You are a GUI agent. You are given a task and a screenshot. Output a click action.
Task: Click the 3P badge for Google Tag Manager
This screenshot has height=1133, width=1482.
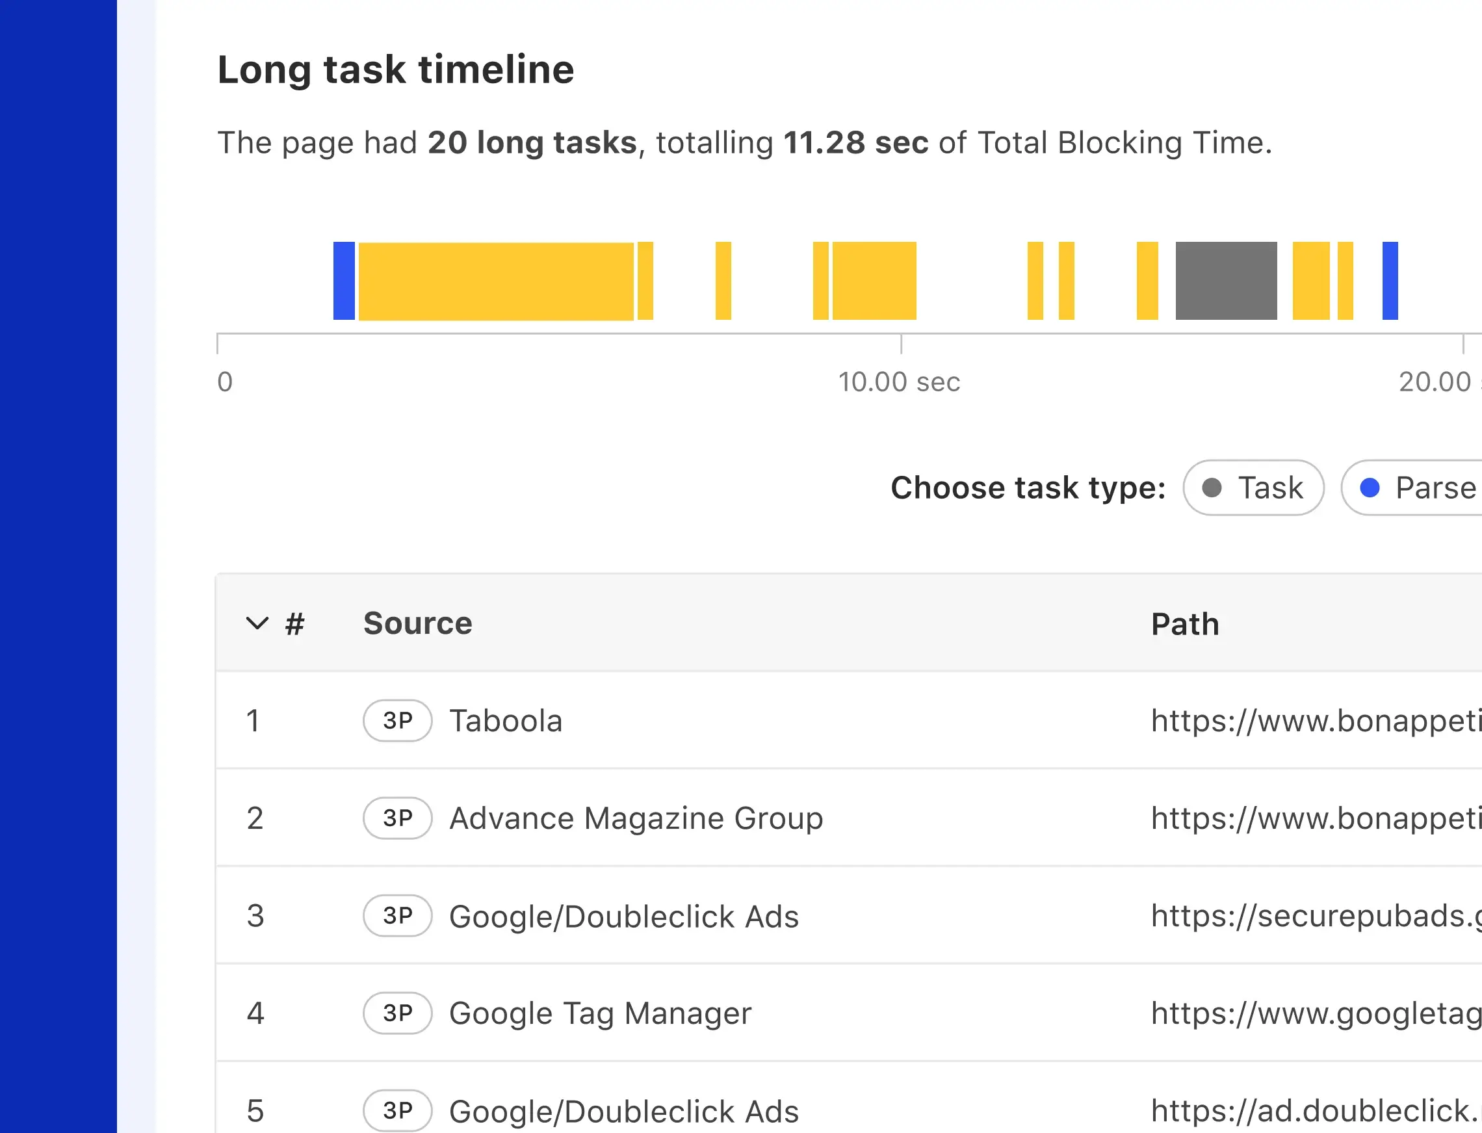(397, 1013)
